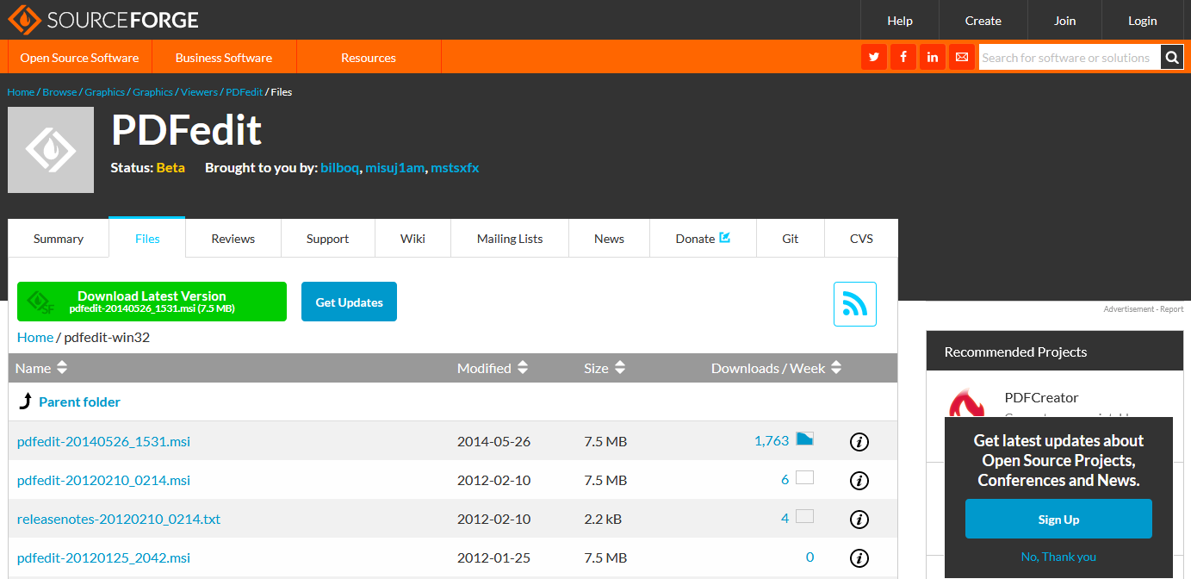Click Download Latest Version button

coord(152,302)
